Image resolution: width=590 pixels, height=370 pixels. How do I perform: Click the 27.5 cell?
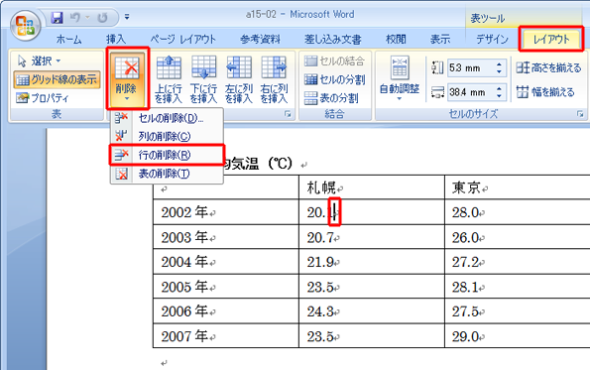tap(517, 311)
